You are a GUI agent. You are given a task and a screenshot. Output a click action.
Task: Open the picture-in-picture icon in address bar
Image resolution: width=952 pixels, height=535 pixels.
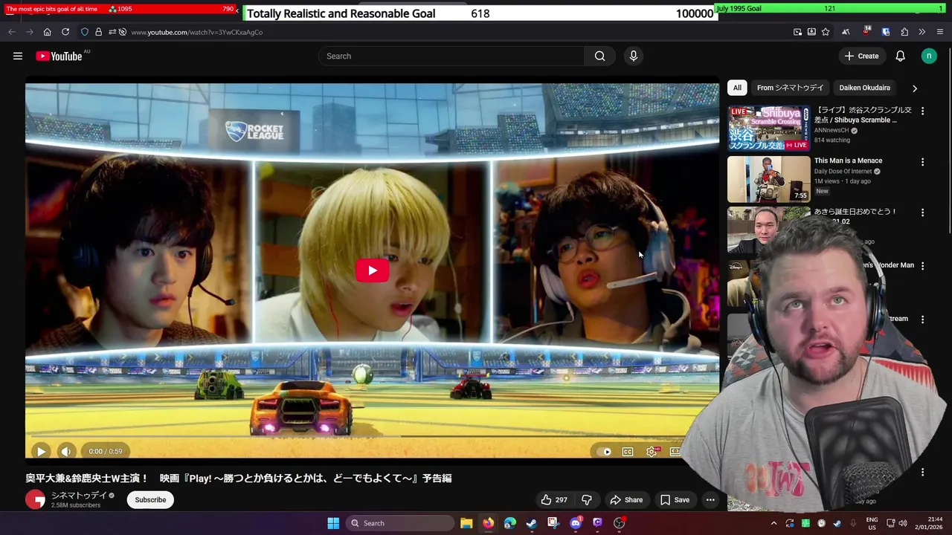[797, 32]
